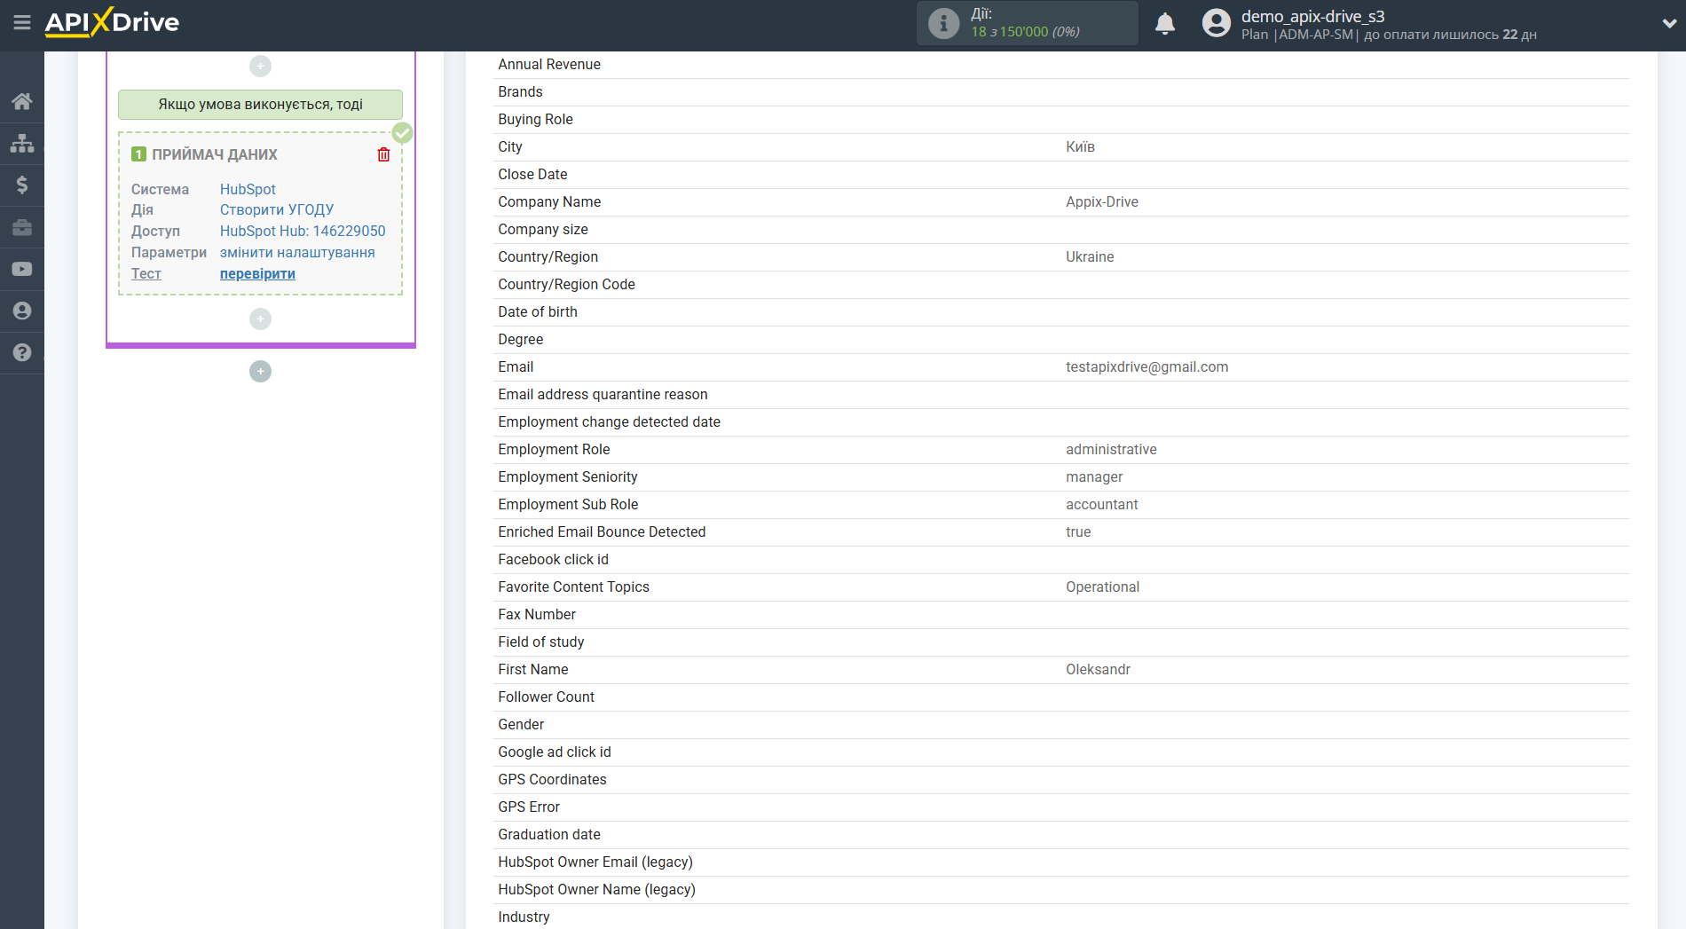This screenshot has height=929, width=1686.
Task: Expand the account dropdown chevron
Action: [x=1668, y=24]
